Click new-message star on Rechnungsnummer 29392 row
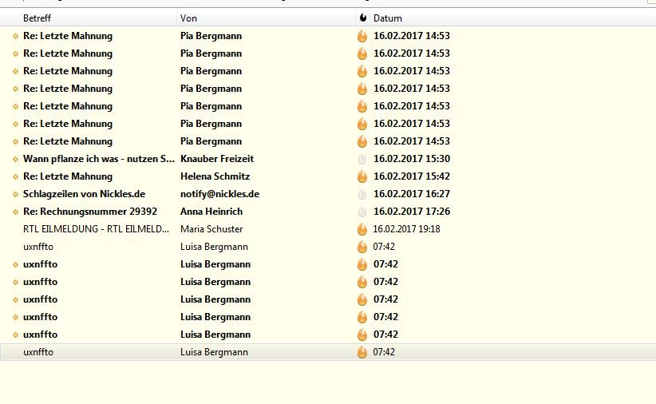The height and width of the screenshot is (404, 656). [15, 212]
